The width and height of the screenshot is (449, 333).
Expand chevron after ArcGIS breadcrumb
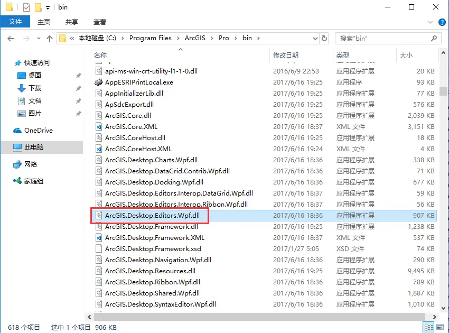tap(212, 39)
